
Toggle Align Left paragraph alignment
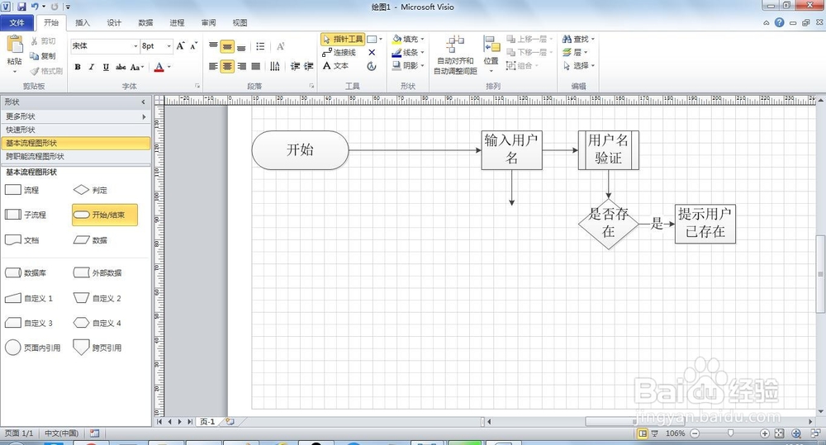pos(213,66)
